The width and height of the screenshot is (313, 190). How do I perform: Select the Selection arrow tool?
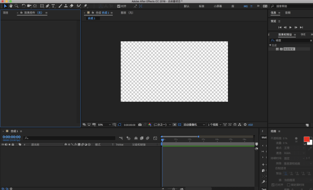click(x=5, y=6)
